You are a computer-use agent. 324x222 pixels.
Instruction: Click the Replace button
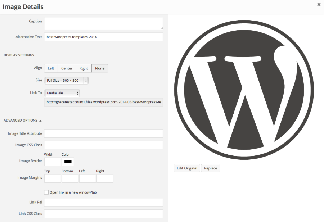pos(210,168)
